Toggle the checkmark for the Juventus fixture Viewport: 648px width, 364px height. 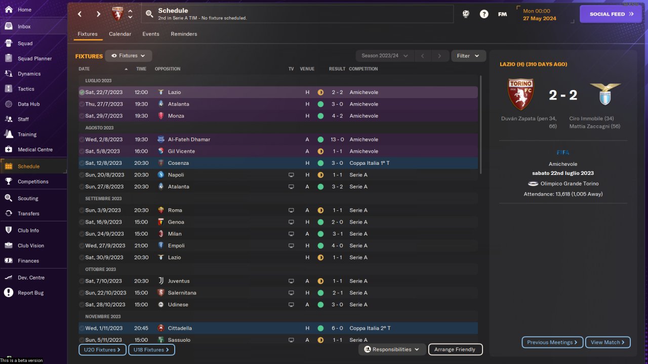pyautogui.click(x=82, y=281)
